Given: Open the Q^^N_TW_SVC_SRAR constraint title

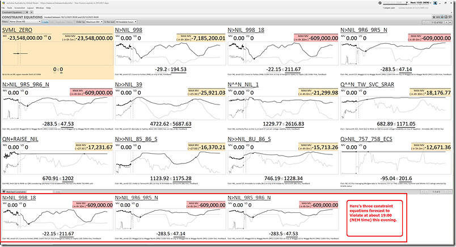Looking at the screenshot, I should coord(367,85).
